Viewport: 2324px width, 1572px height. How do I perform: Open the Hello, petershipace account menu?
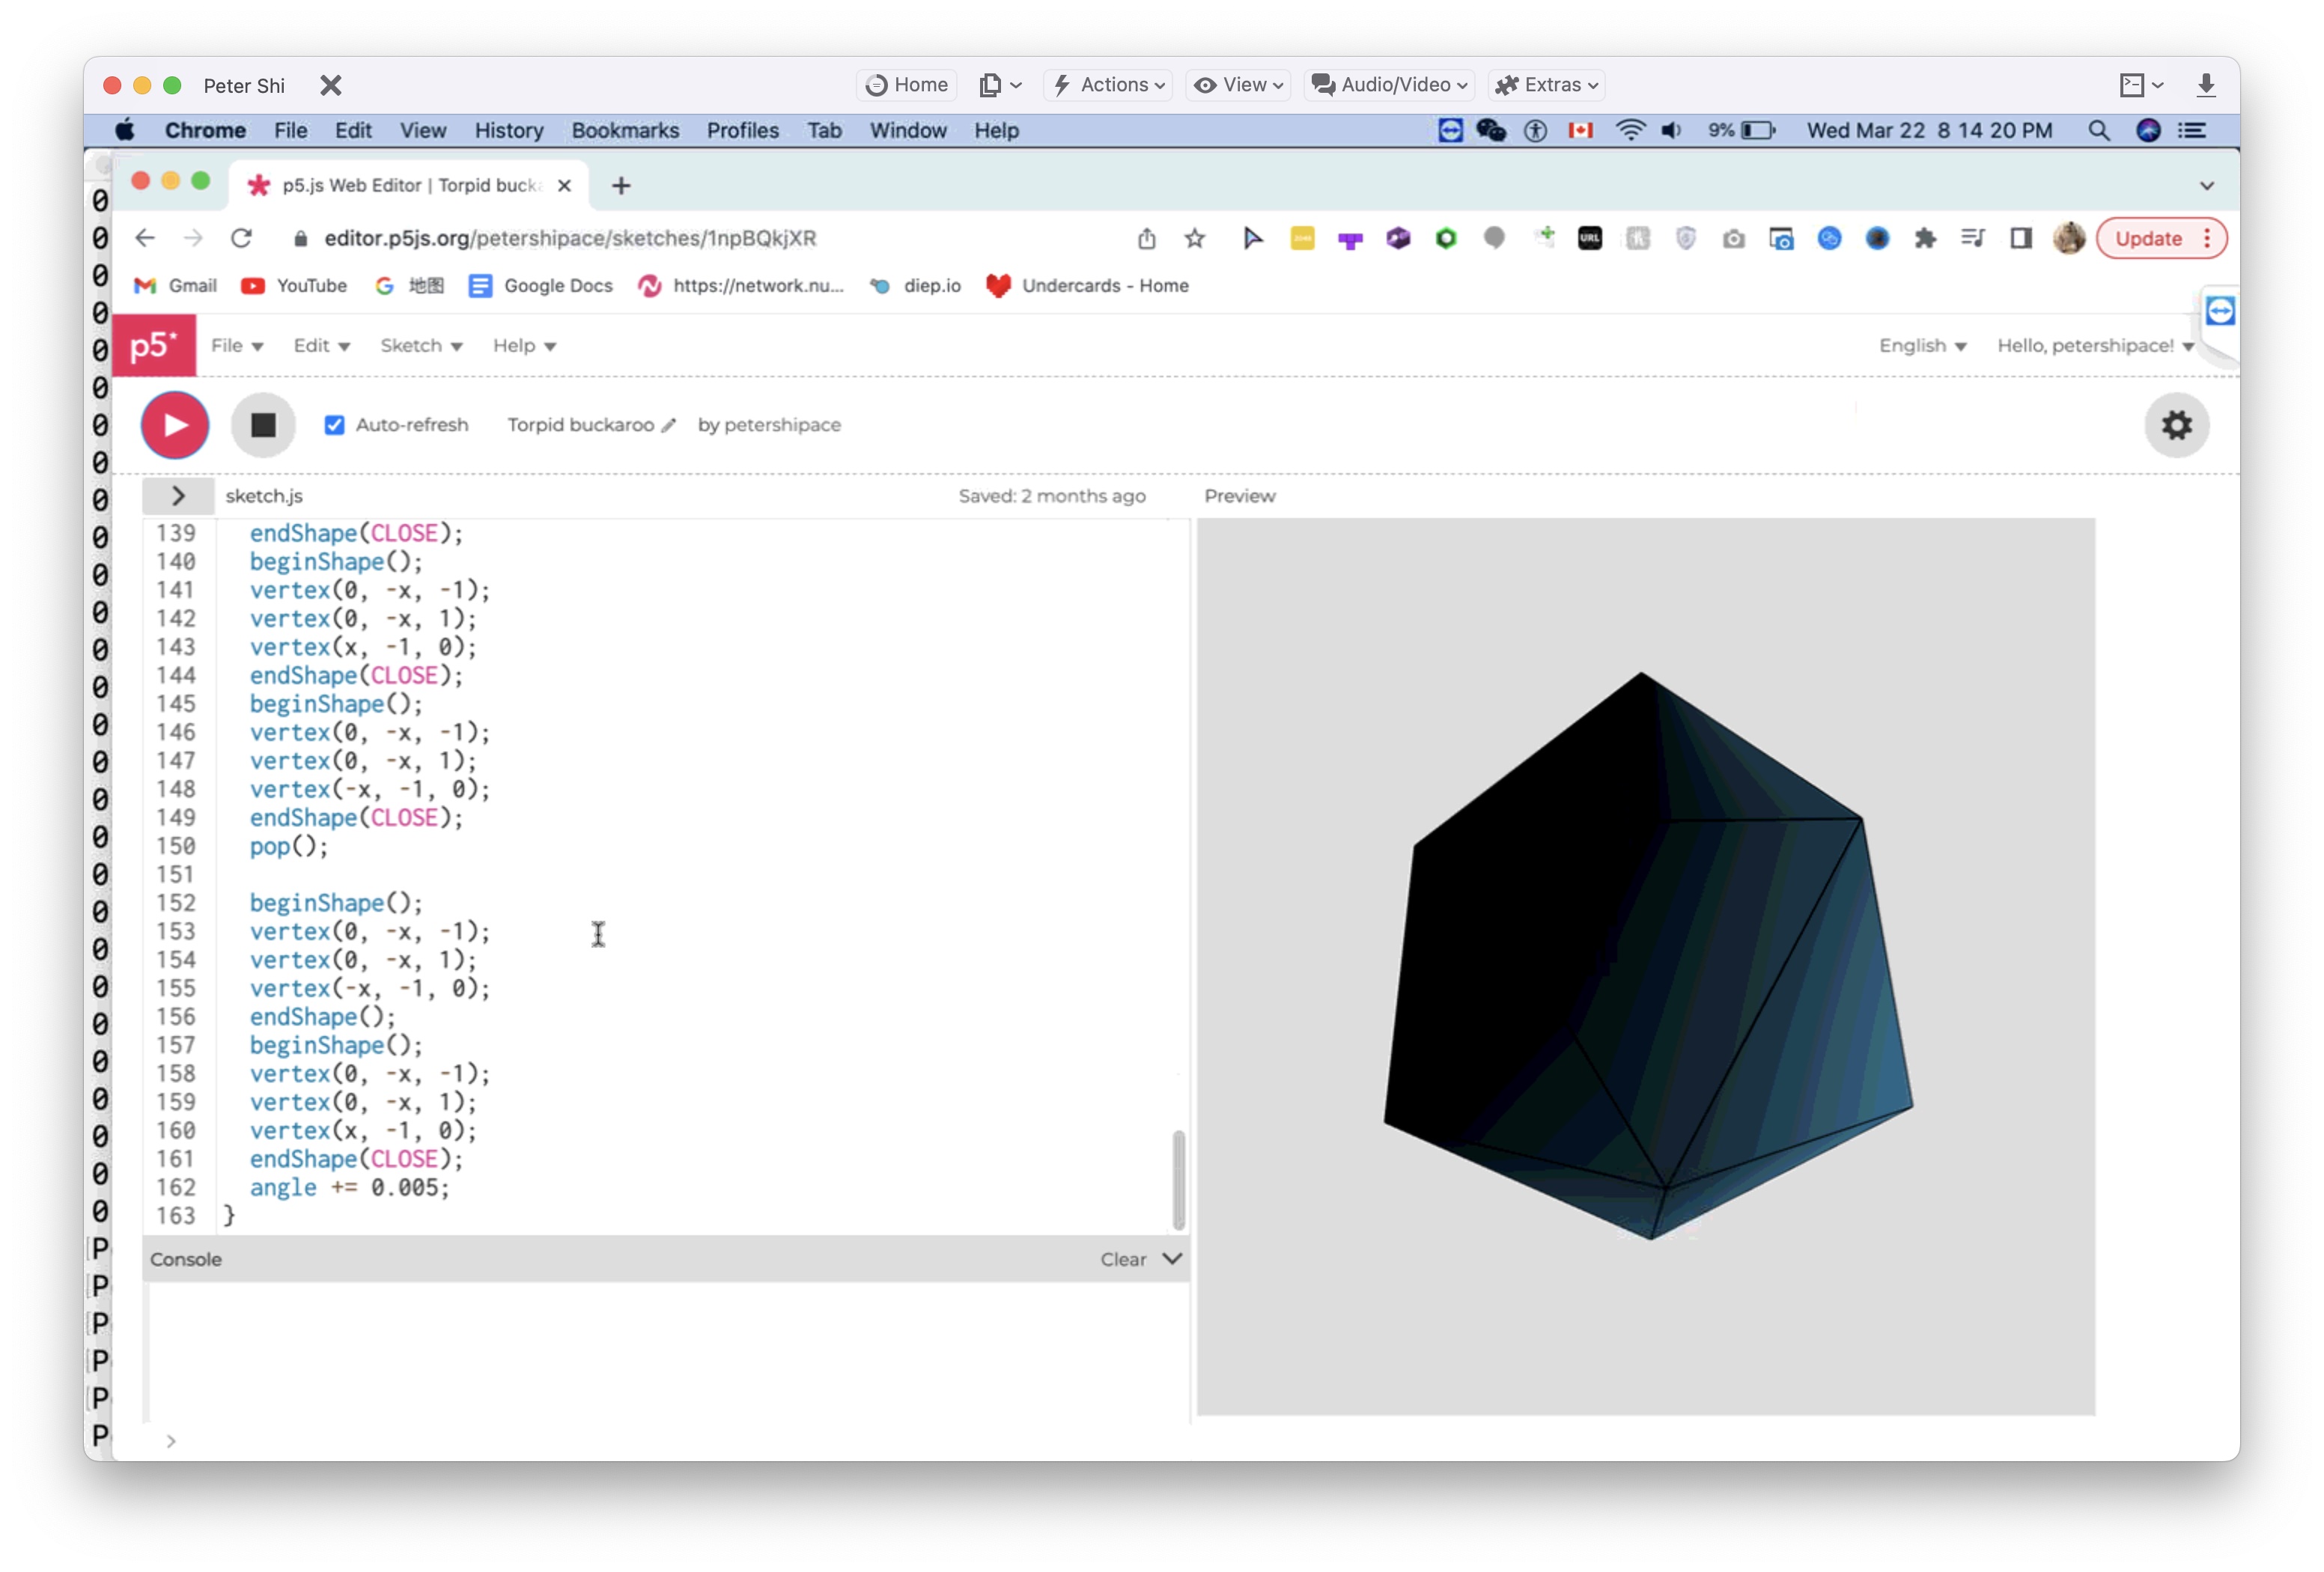click(2095, 345)
